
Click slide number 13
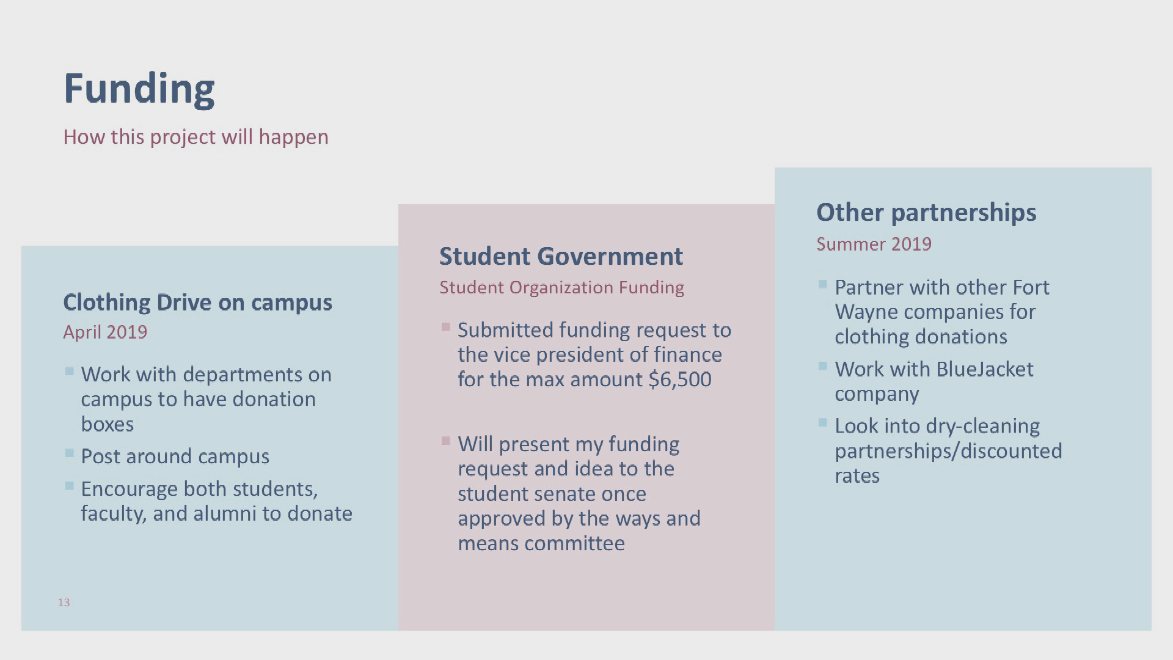64,603
